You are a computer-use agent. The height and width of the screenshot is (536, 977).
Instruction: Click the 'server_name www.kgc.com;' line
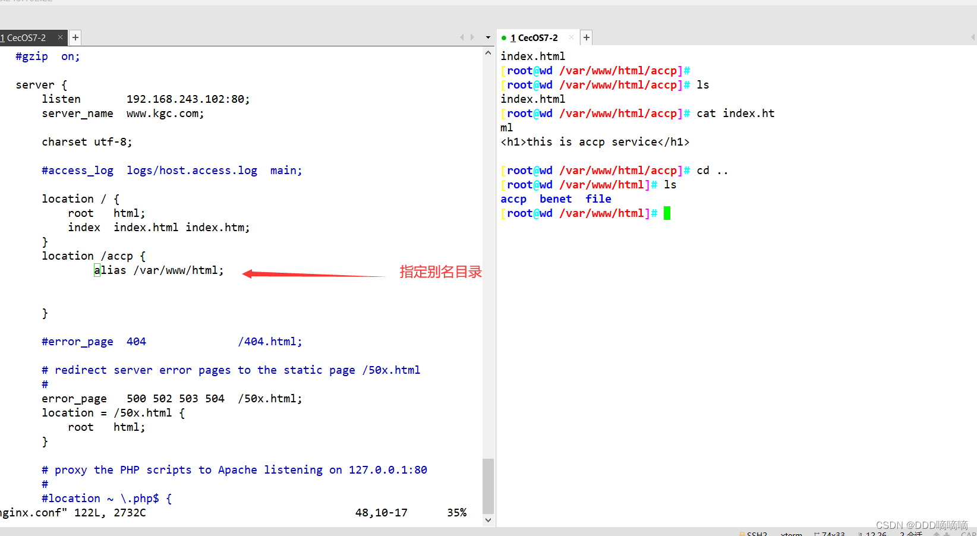pyautogui.click(x=123, y=113)
